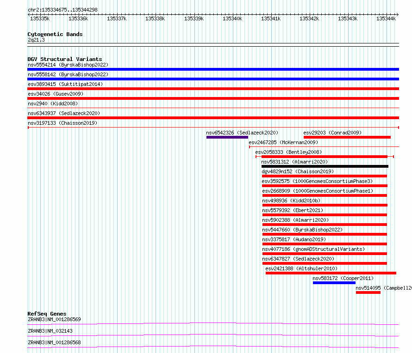The width and height of the screenshot is (412, 353).
Task: Open nsv5447660 (ByrskaBishop2022) variant label
Action: pos(302,230)
